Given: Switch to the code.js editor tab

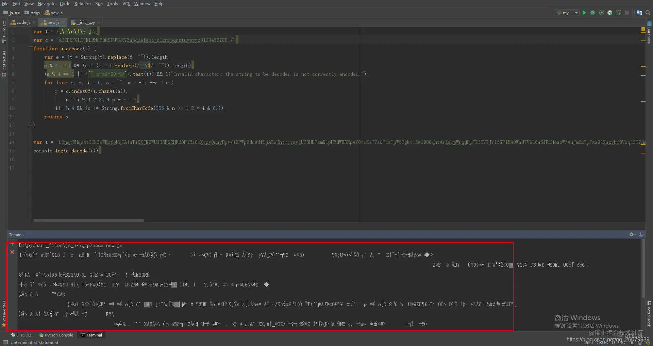Looking at the screenshot, I should (x=23, y=22).
